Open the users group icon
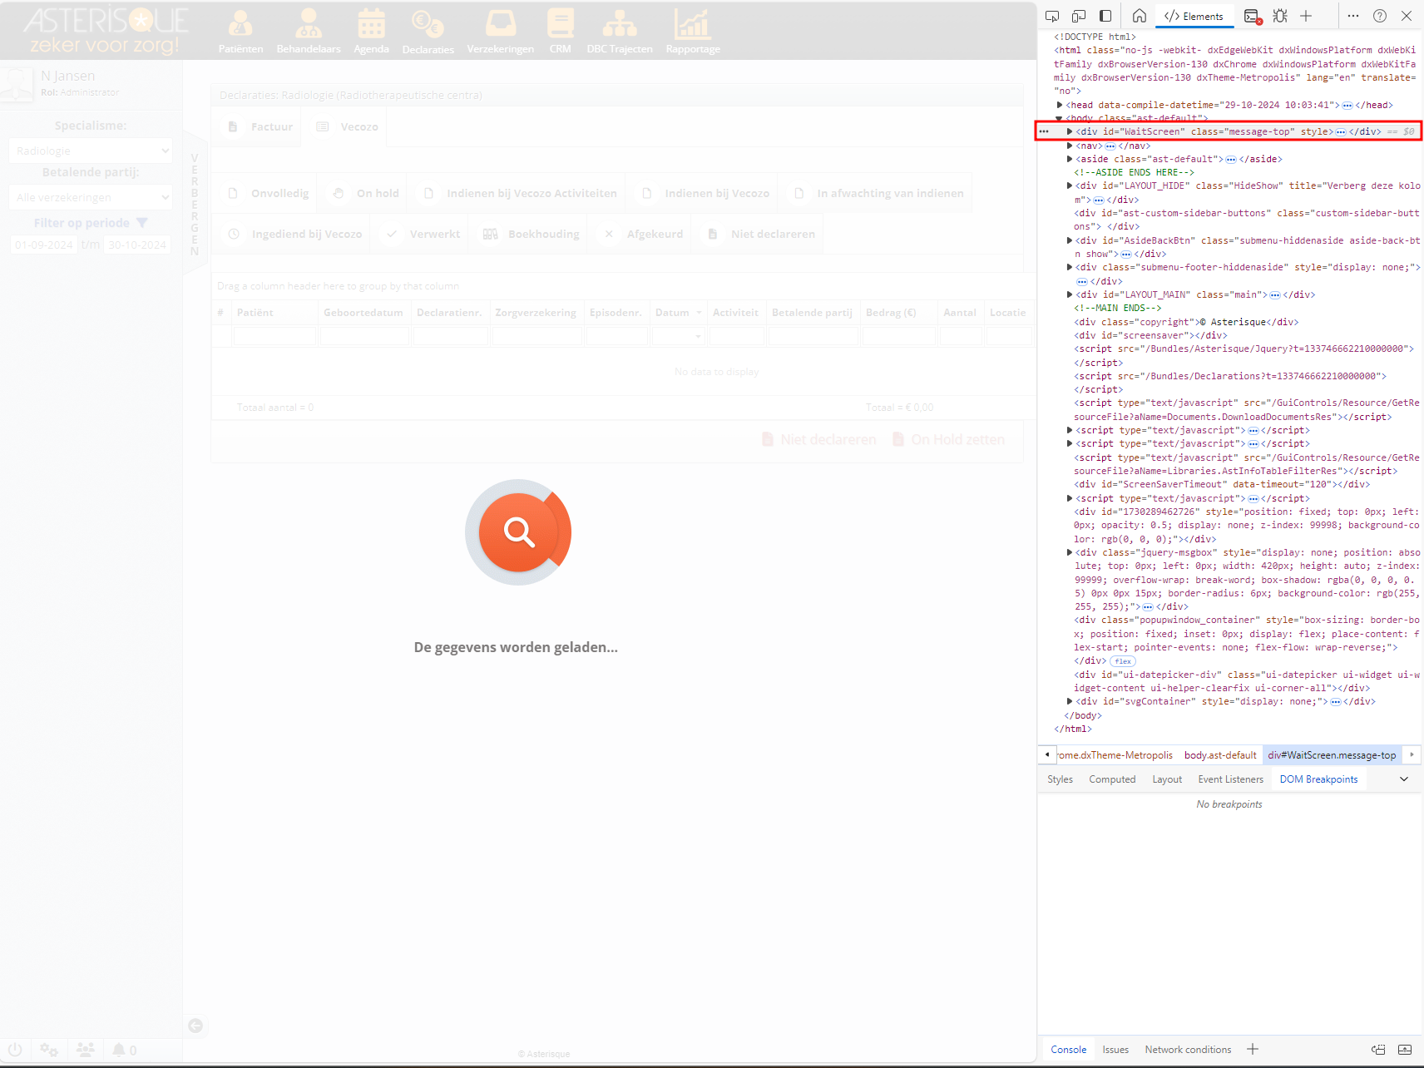Screen dimensions: 1424x1068 click(86, 1050)
